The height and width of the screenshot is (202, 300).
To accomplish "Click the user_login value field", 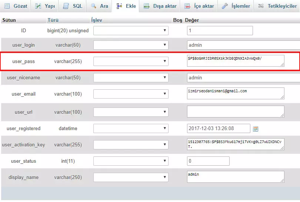I will tap(243, 45).
